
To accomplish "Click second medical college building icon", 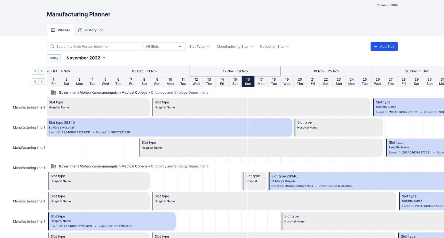I will click(x=53, y=166).
